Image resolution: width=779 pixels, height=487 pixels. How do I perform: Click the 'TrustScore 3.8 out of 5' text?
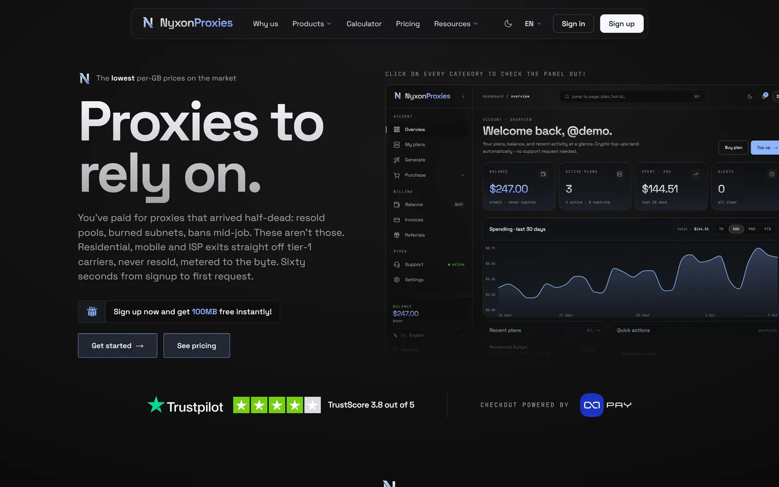point(371,405)
